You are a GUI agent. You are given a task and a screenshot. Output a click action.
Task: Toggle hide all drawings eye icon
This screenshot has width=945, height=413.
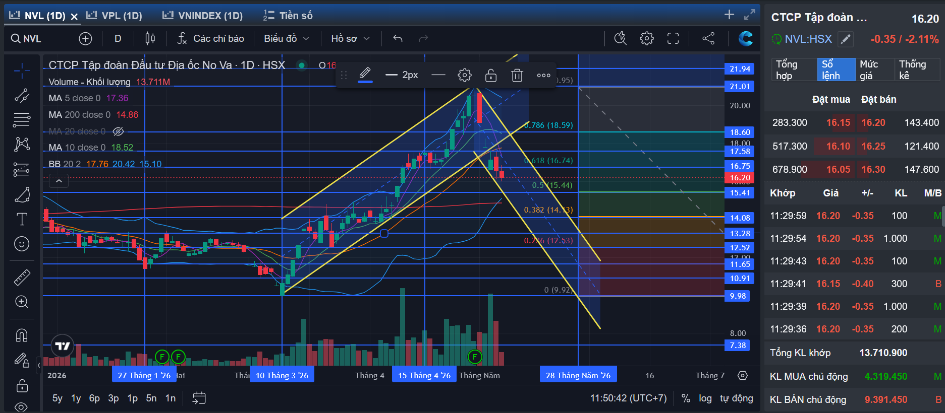pos(22,406)
